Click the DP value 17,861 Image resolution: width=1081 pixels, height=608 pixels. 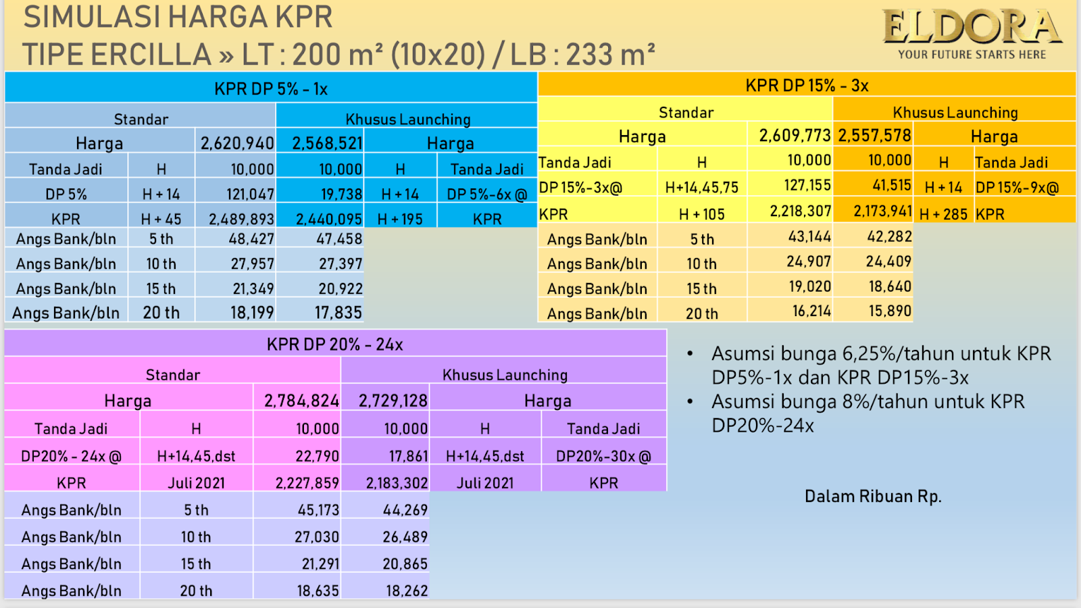408,457
